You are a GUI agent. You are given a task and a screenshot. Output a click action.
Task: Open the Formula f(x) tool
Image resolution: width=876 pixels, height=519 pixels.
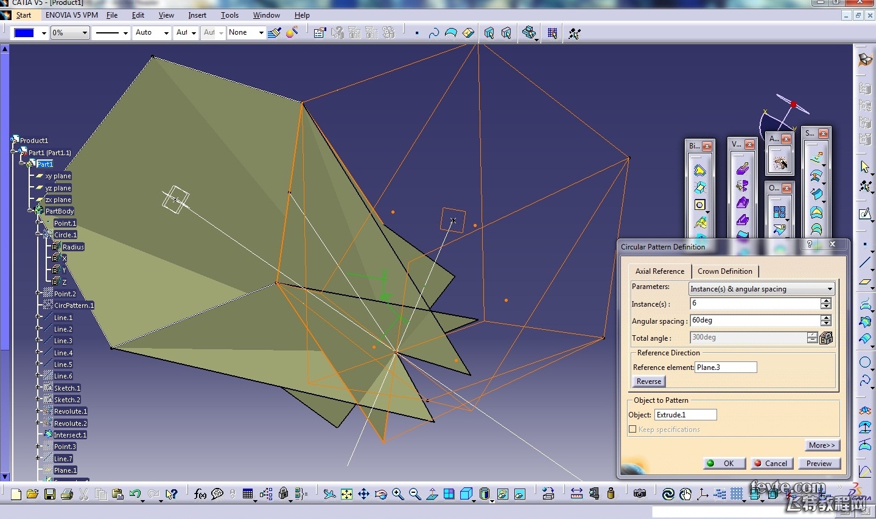click(x=200, y=494)
